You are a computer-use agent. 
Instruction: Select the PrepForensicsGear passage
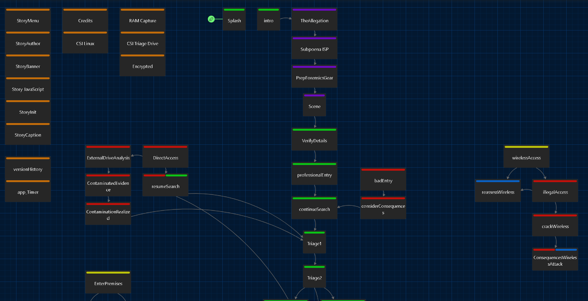pyautogui.click(x=314, y=76)
